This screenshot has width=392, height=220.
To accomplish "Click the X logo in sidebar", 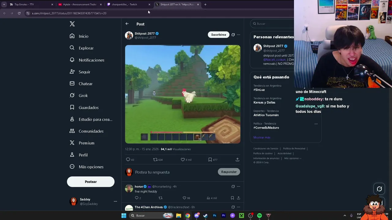I will coord(72,24).
